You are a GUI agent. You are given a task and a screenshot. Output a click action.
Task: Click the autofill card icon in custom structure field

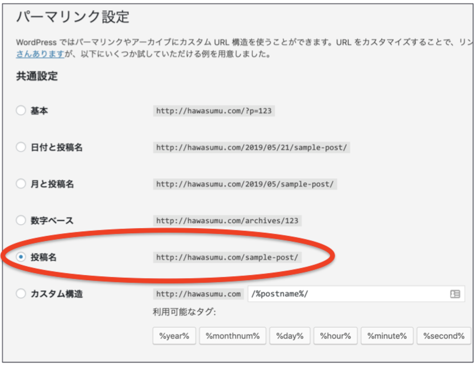[455, 294]
